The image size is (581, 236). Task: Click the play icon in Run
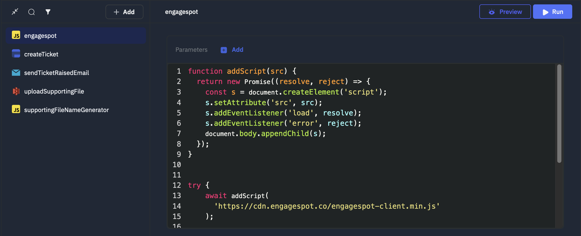tap(545, 12)
